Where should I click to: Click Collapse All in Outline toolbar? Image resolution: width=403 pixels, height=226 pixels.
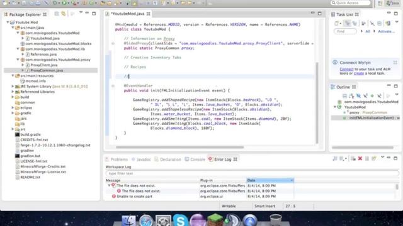tap(344, 96)
